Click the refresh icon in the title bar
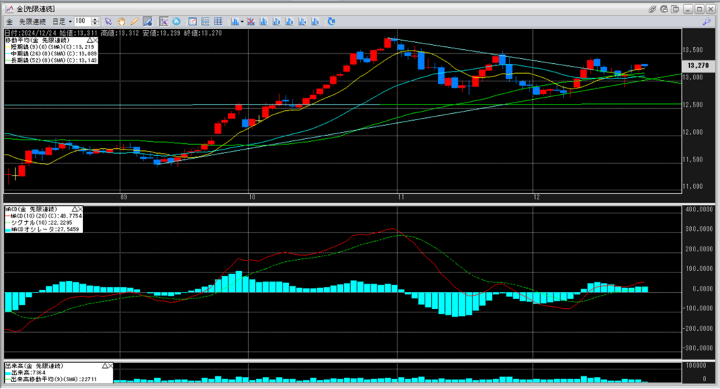 point(664,8)
